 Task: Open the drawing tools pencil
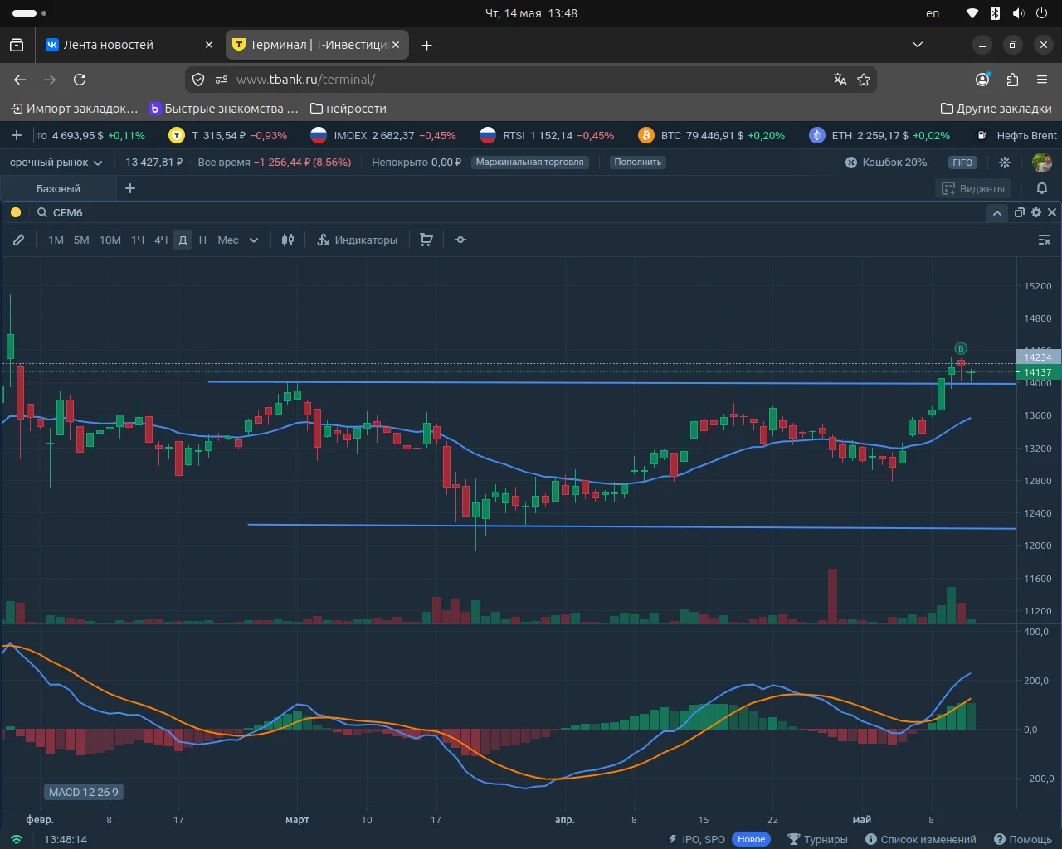coord(18,240)
